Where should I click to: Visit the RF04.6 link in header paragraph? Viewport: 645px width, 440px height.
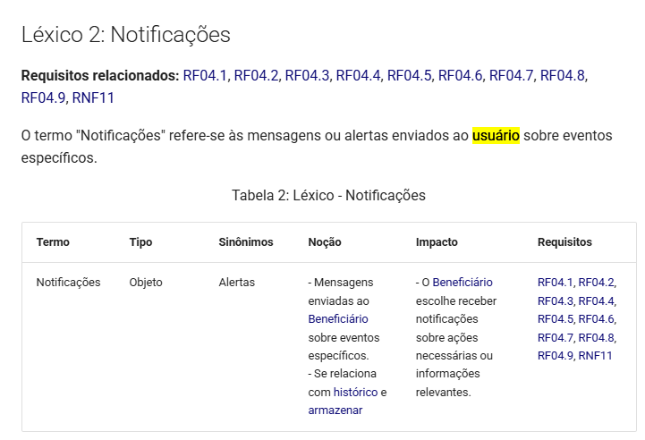(x=460, y=76)
